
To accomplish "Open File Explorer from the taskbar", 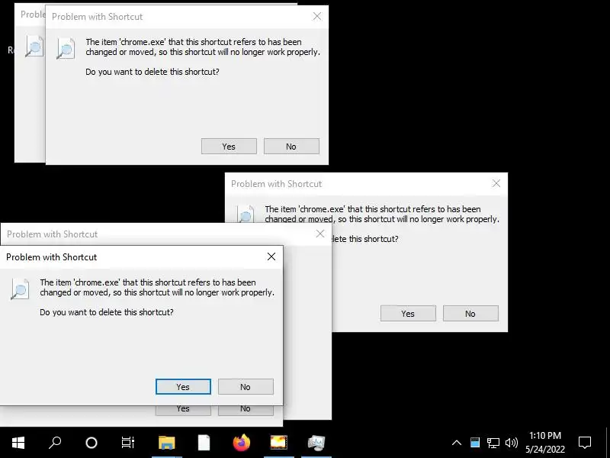I will pyautogui.click(x=166, y=443).
